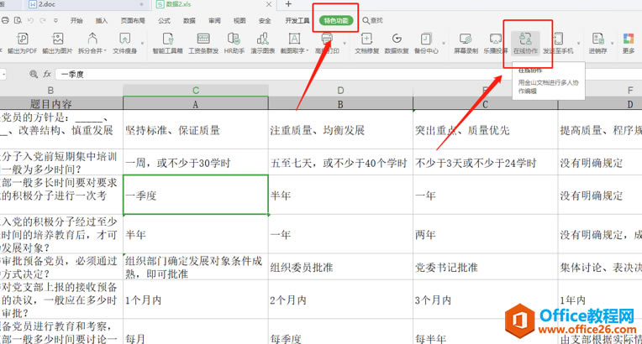Click the 发送至手机 send-to-phone icon

point(558,39)
